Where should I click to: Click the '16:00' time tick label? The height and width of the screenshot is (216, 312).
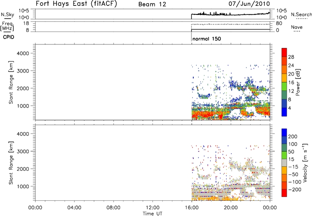pyautogui.click(x=191, y=208)
